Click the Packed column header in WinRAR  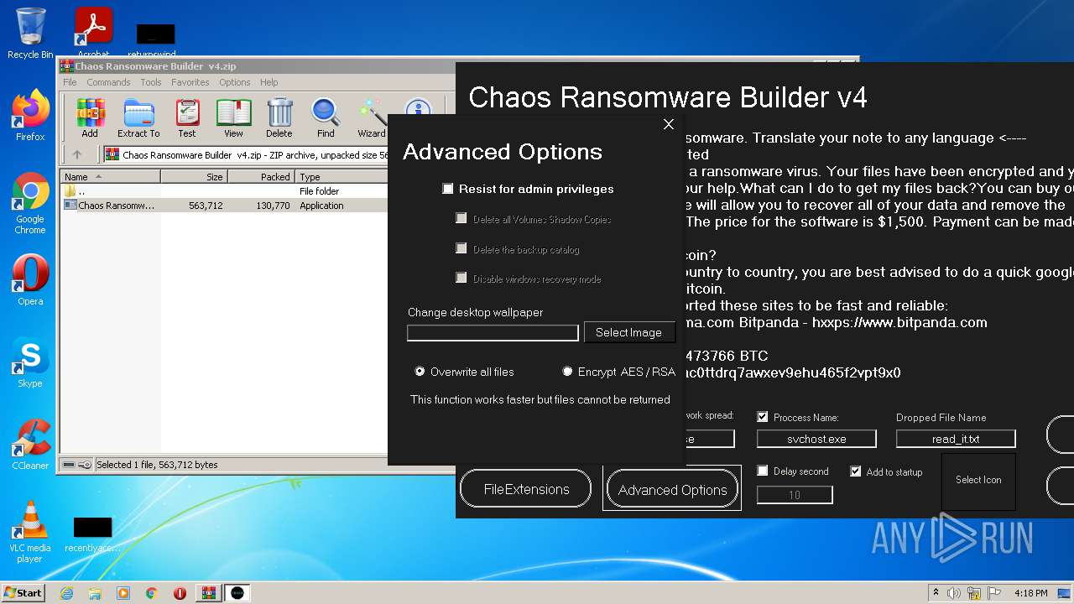(261, 177)
